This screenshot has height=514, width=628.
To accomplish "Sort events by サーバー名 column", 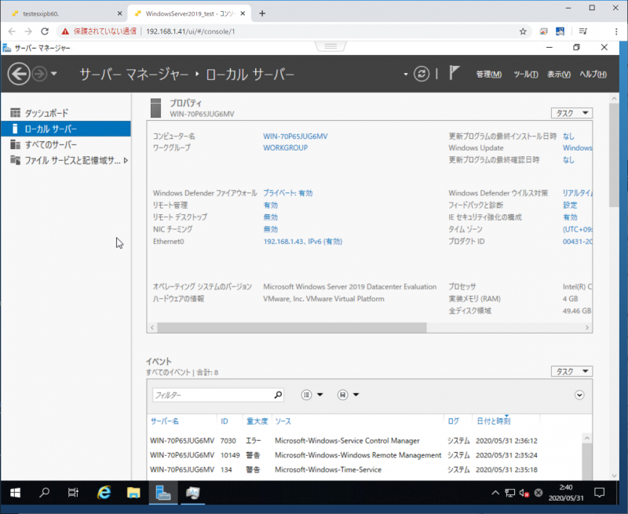I will 165,421.
